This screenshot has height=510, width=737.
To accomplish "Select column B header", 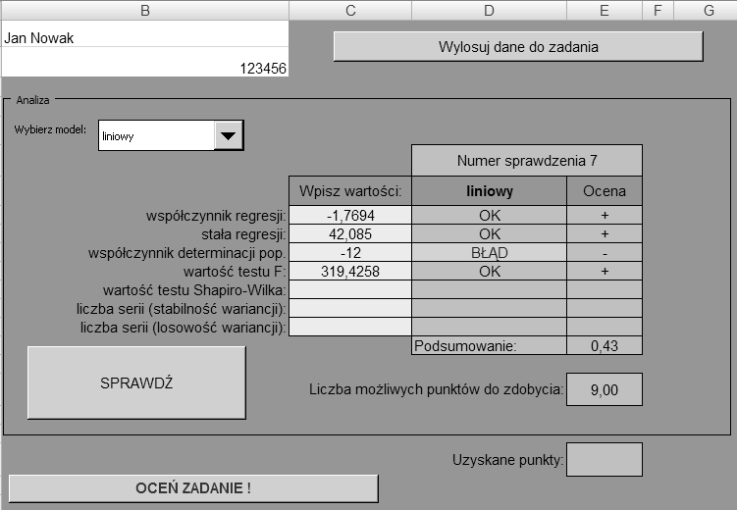I will pyautogui.click(x=145, y=10).
